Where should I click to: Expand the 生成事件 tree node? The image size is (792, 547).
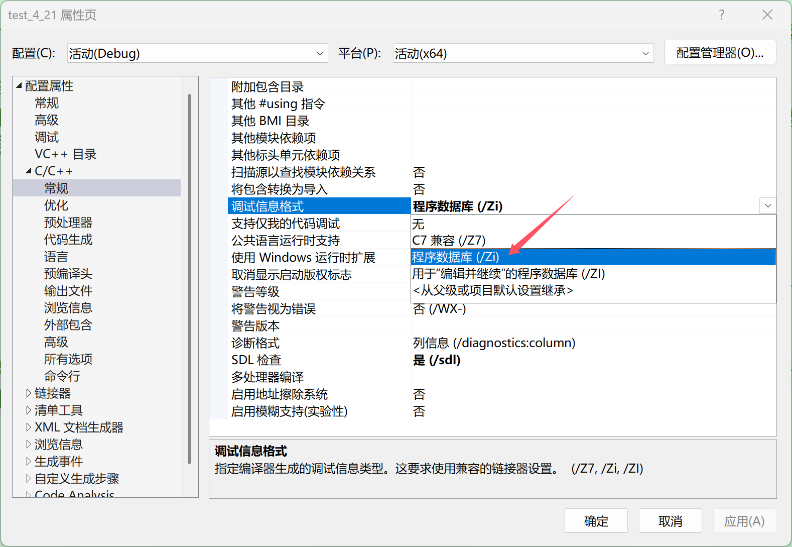tap(29, 462)
